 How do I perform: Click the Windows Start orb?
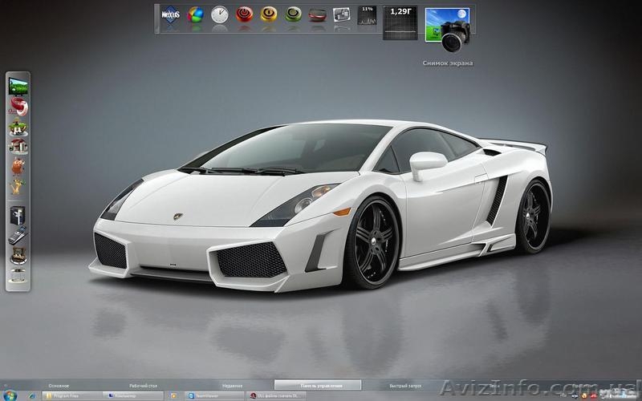click(x=11, y=395)
